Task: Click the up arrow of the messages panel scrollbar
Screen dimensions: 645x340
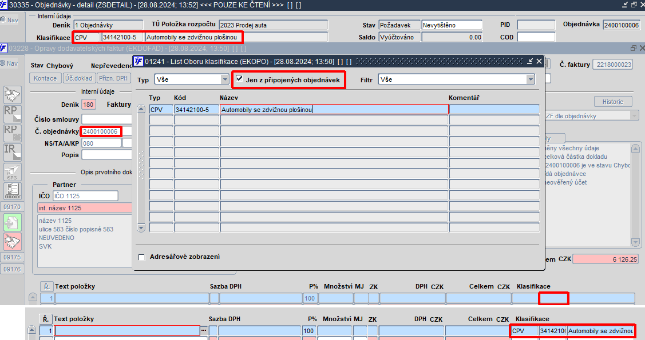Action: (635, 148)
